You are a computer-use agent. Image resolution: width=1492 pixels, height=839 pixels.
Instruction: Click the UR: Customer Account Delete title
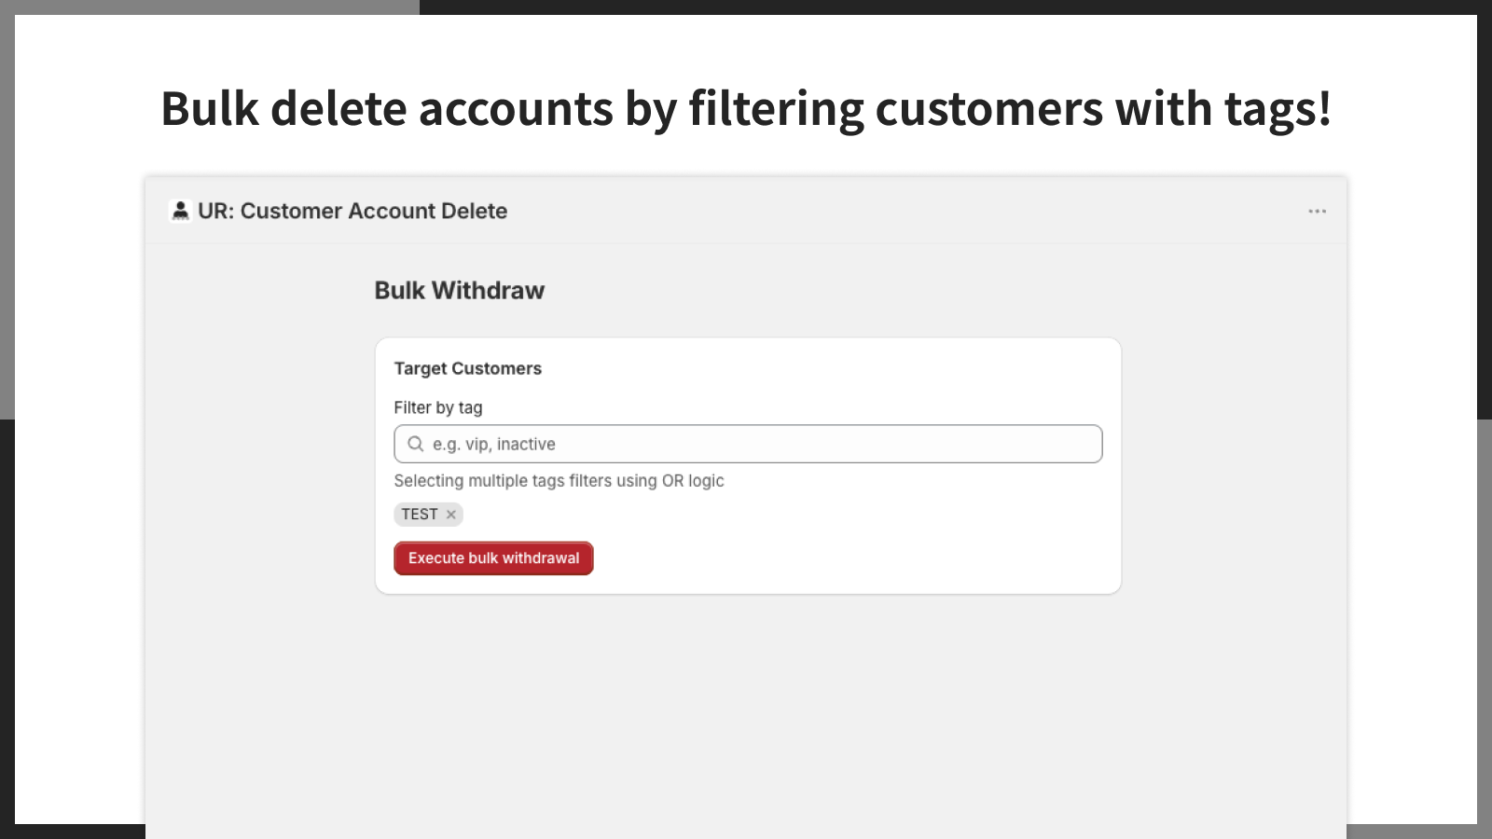352,212
